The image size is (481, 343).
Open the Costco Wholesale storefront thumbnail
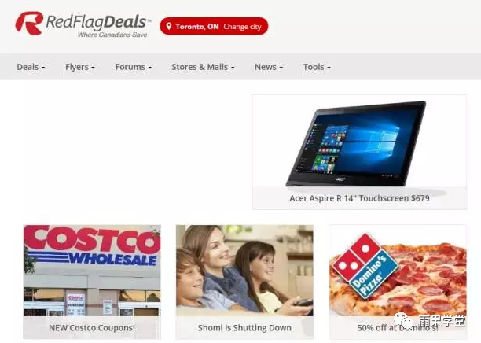[92, 271]
